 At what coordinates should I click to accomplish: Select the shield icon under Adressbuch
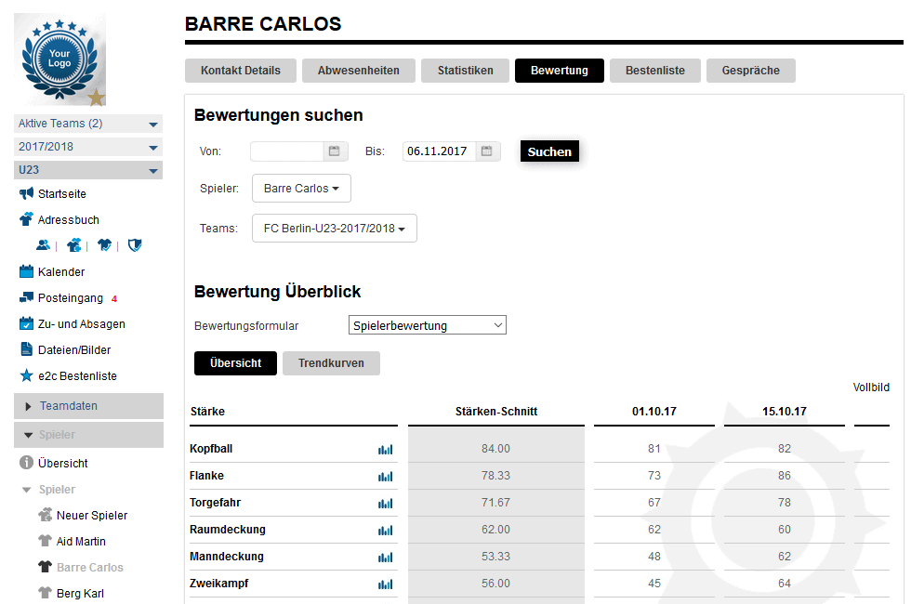coord(135,245)
